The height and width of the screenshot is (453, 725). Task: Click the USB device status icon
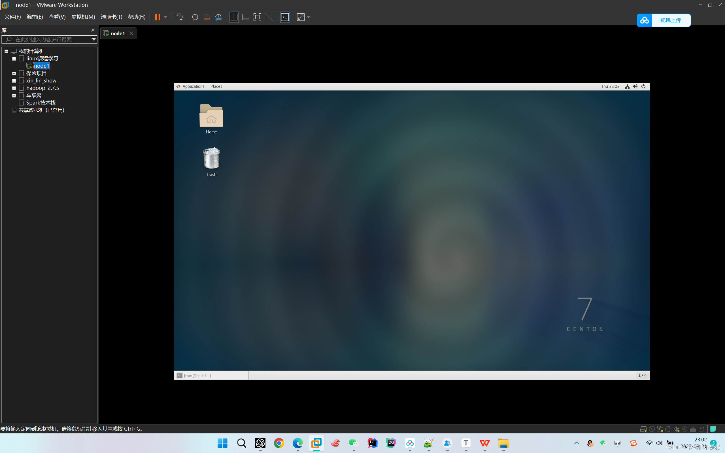pos(693,429)
